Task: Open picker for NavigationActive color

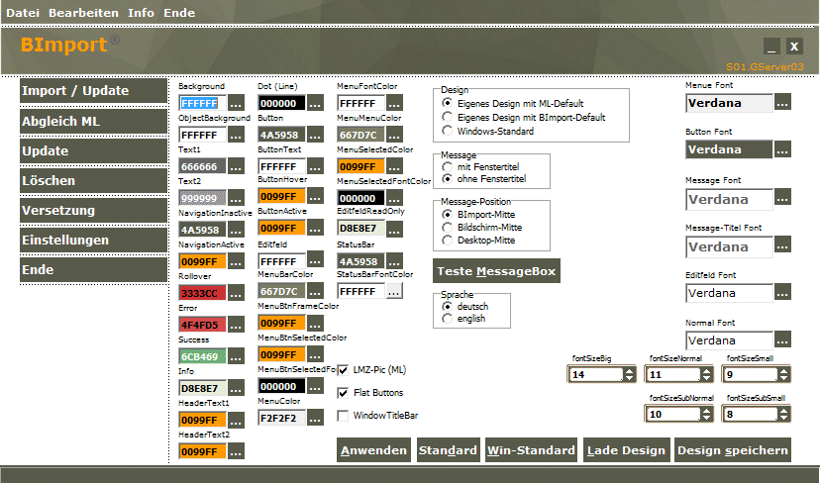Action: pos(236,261)
